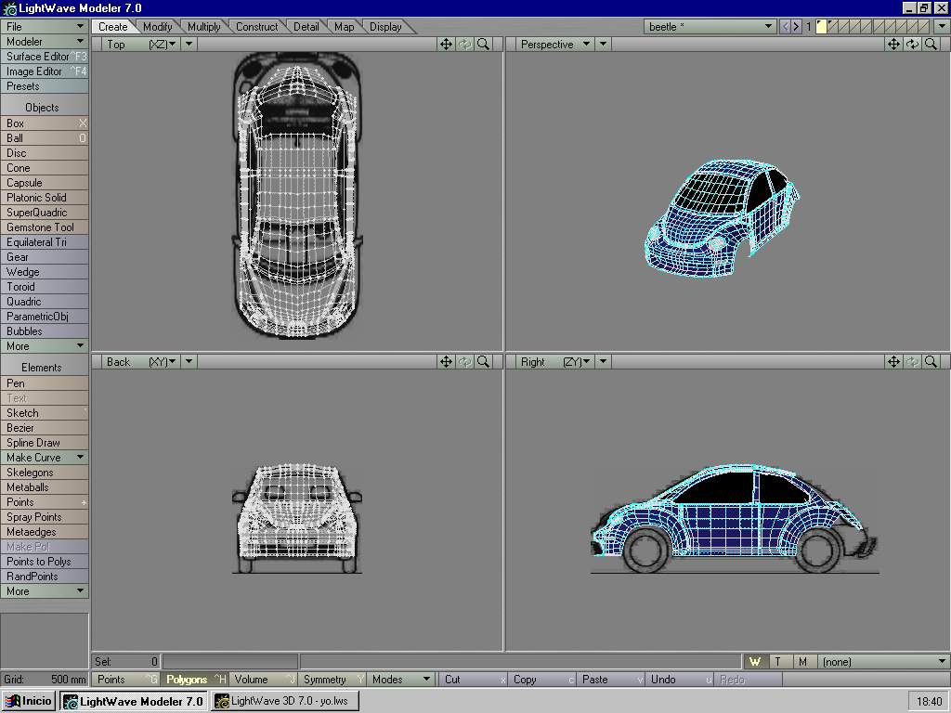This screenshot has width=951, height=713.
Task: Click the pan icon in the Top viewport
Action: tap(446, 45)
